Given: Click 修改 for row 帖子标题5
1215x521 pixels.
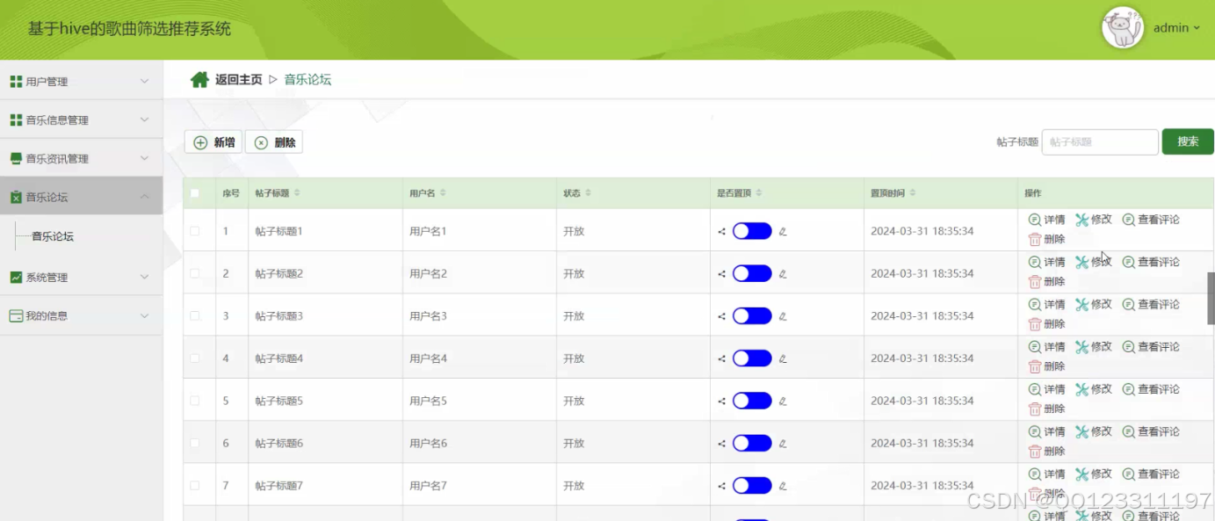Looking at the screenshot, I should click(x=1094, y=389).
